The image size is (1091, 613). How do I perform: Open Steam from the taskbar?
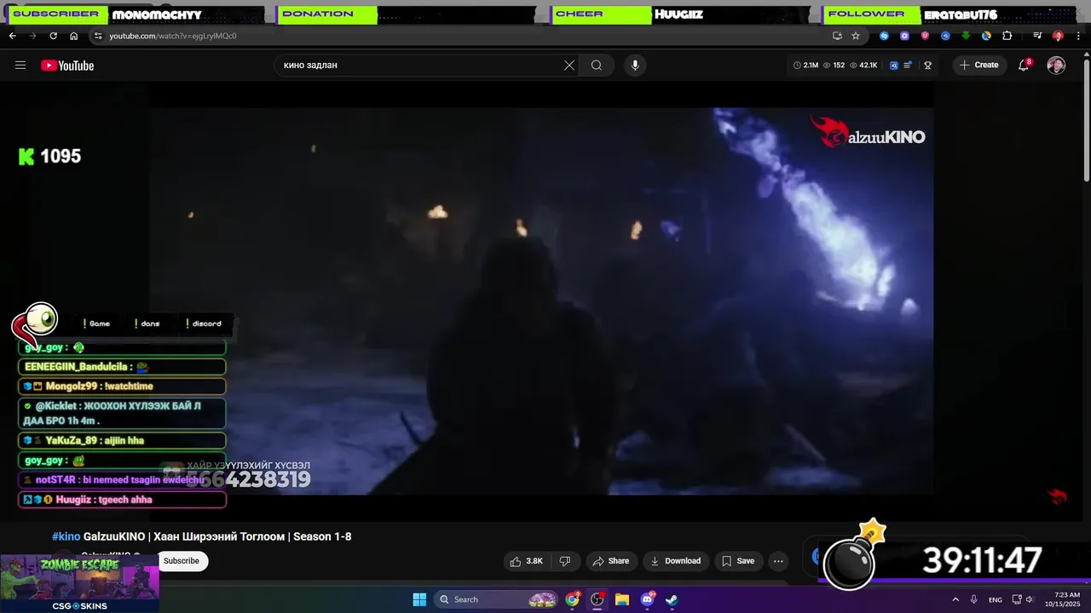click(x=672, y=599)
